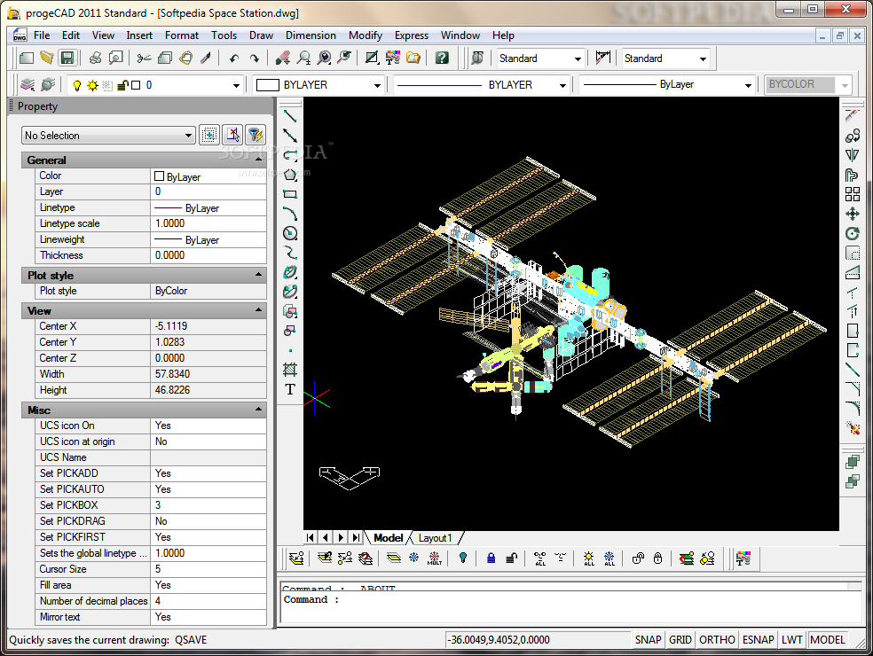Viewport: 873px width, 656px height.
Task: Toggle ORTHO mode in status bar
Action: pos(717,640)
